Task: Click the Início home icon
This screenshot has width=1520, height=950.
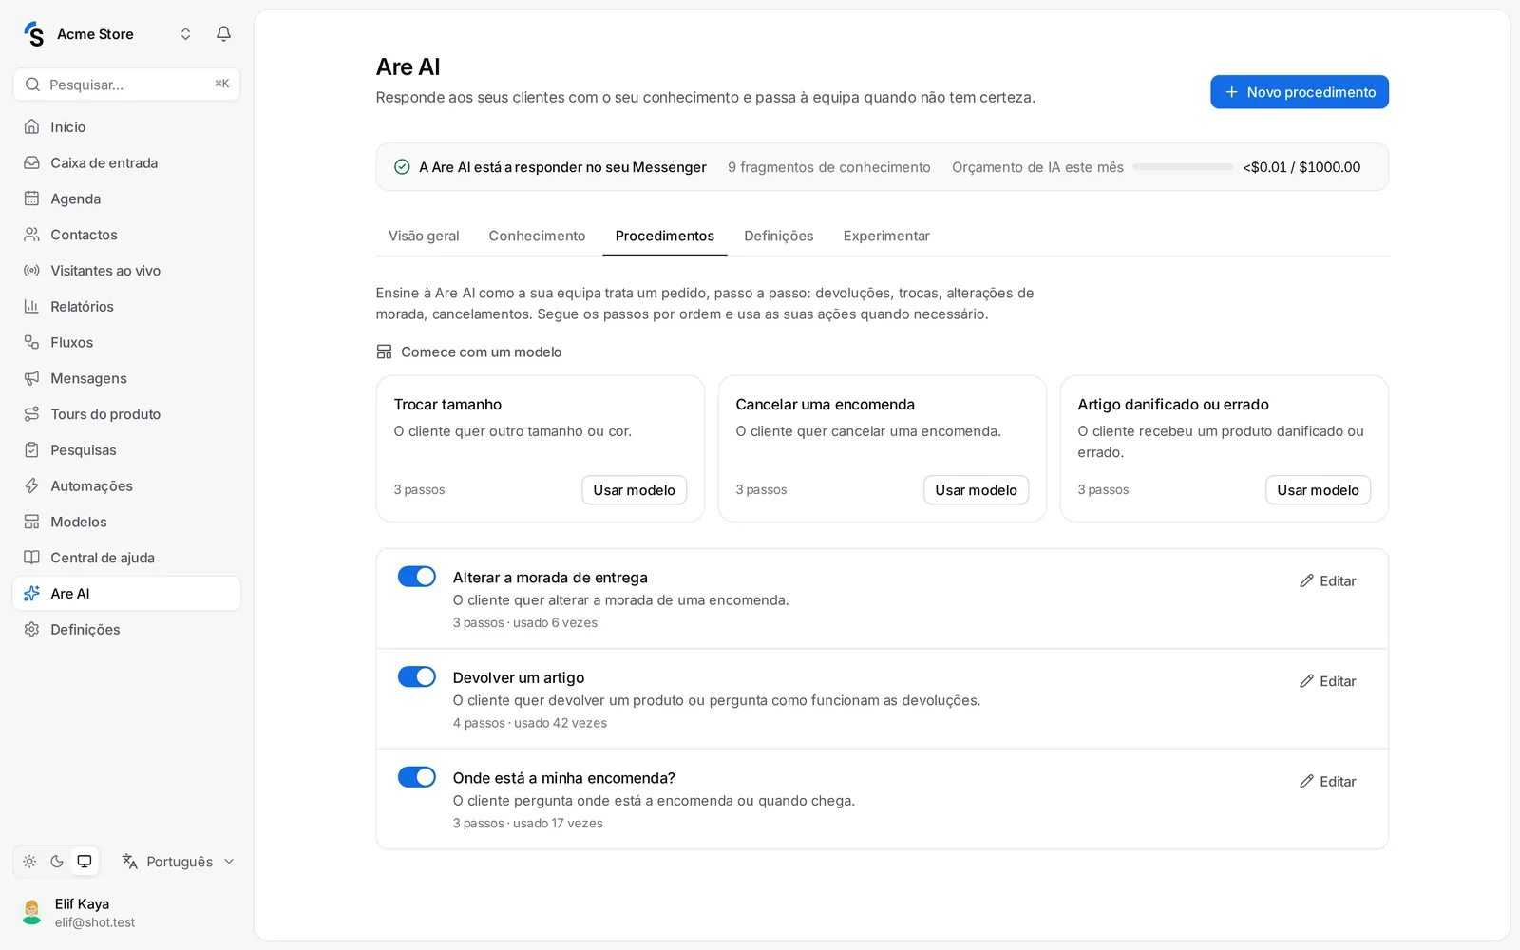Action: (x=31, y=127)
